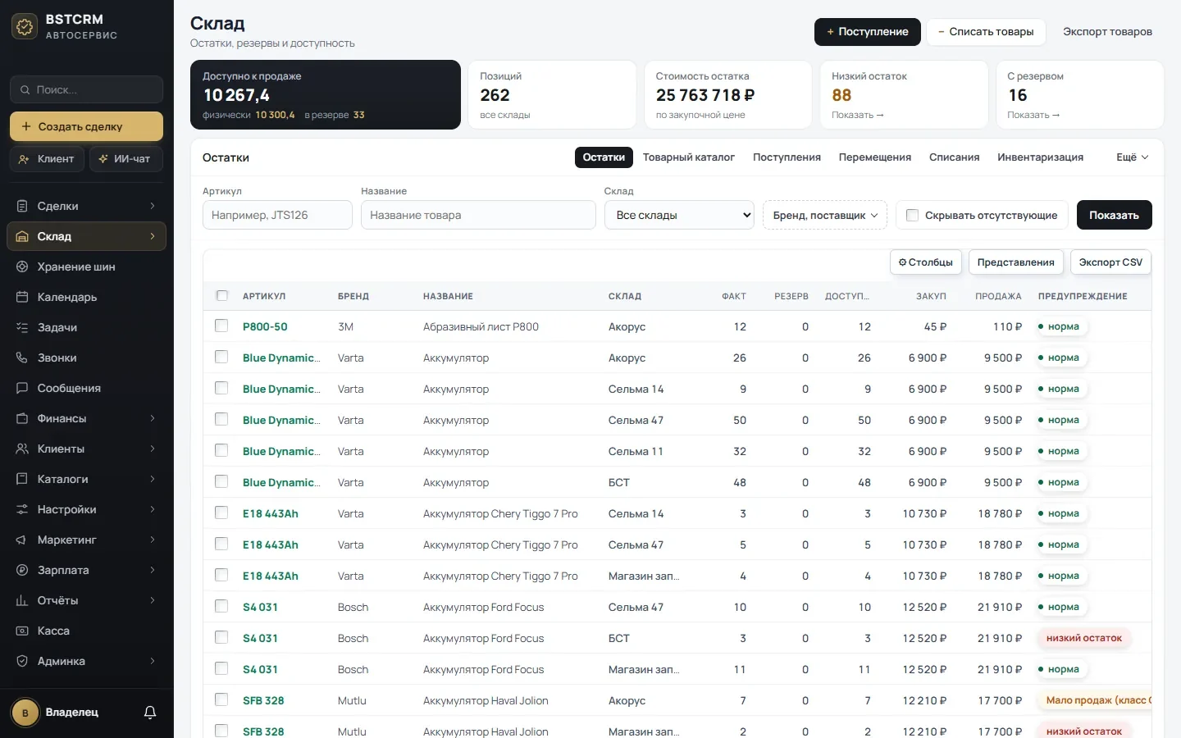Image resolution: width=1181 pixels, height=738 pixels.
Task: Switch to Товарный каталог tab
Action: pyautogui.click(x=689, y=157)
